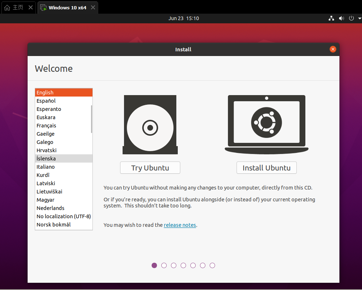The image size is (362, 290).
Task: Select Magyar in the language list
Action: click(63, 200)
